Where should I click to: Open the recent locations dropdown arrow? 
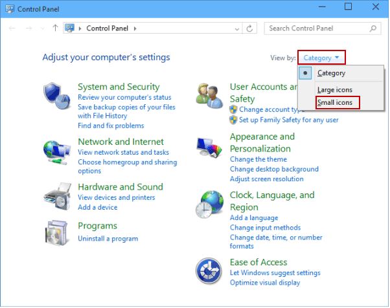[x=43, y=28]
